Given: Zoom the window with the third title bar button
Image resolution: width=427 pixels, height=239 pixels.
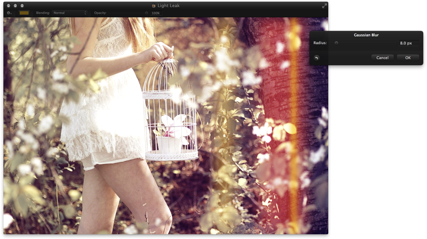Looking at the screenshot, I should [22, 6].
